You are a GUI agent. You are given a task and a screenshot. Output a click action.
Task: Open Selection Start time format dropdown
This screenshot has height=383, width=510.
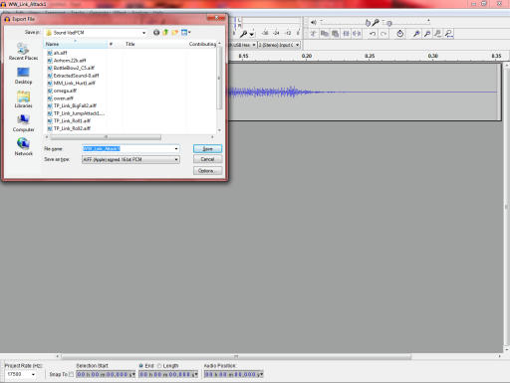133,374
